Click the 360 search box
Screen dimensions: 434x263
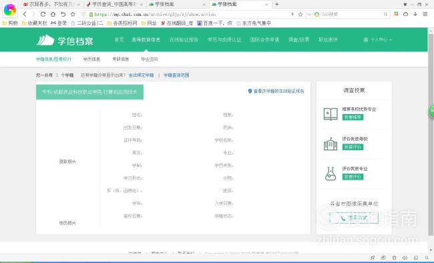351,14
